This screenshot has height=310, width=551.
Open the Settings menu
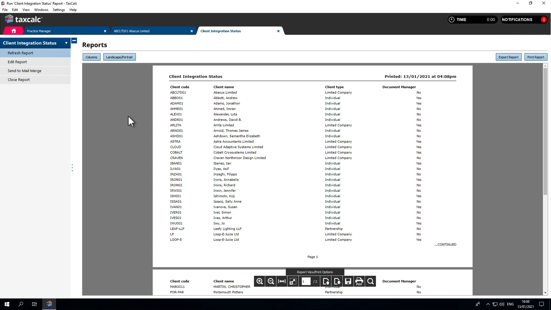(x=59, y=10)
